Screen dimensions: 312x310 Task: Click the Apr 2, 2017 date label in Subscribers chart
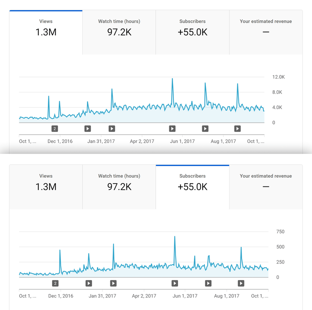(144, 296)
